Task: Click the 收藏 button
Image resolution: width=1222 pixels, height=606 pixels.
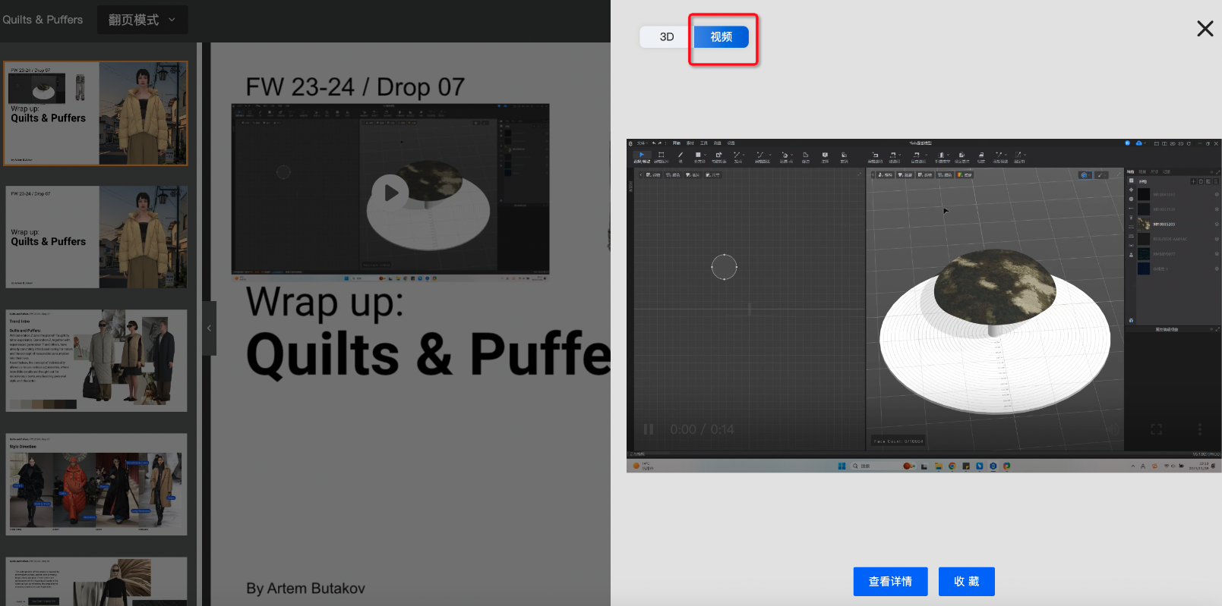Action: pos(966,582)
